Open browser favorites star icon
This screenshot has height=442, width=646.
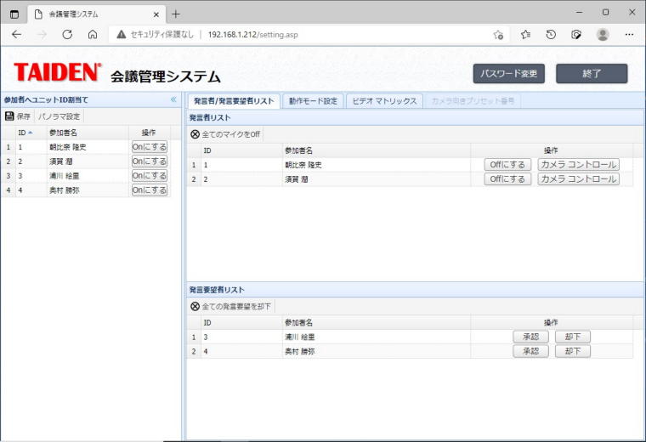[525, 35]
